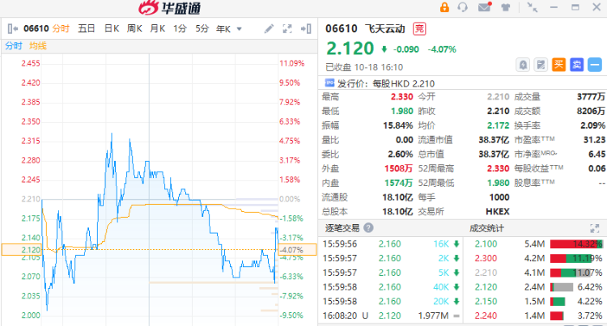Click the orange 买 buy button
The height and width of the screenshot is (326, 607).
pyautogui.click(x=558, y=65)
